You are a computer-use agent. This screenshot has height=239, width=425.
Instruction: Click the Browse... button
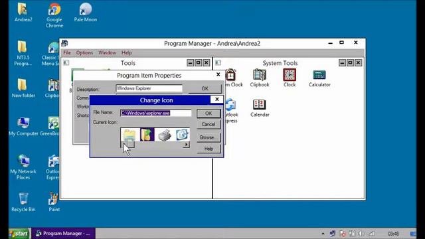pyautogui.click(x=209, y=137)
